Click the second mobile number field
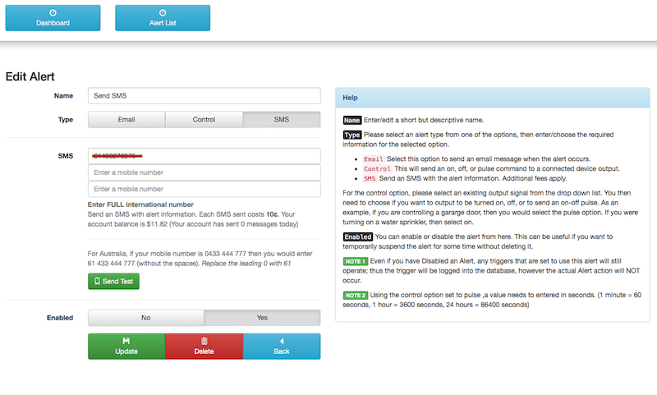657x395 pixels. click(204, 172)
